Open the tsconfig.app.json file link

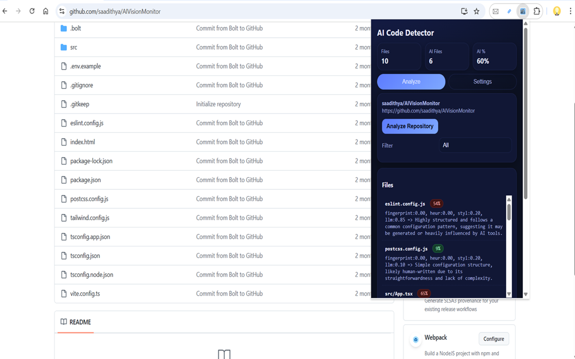(90, 237)
